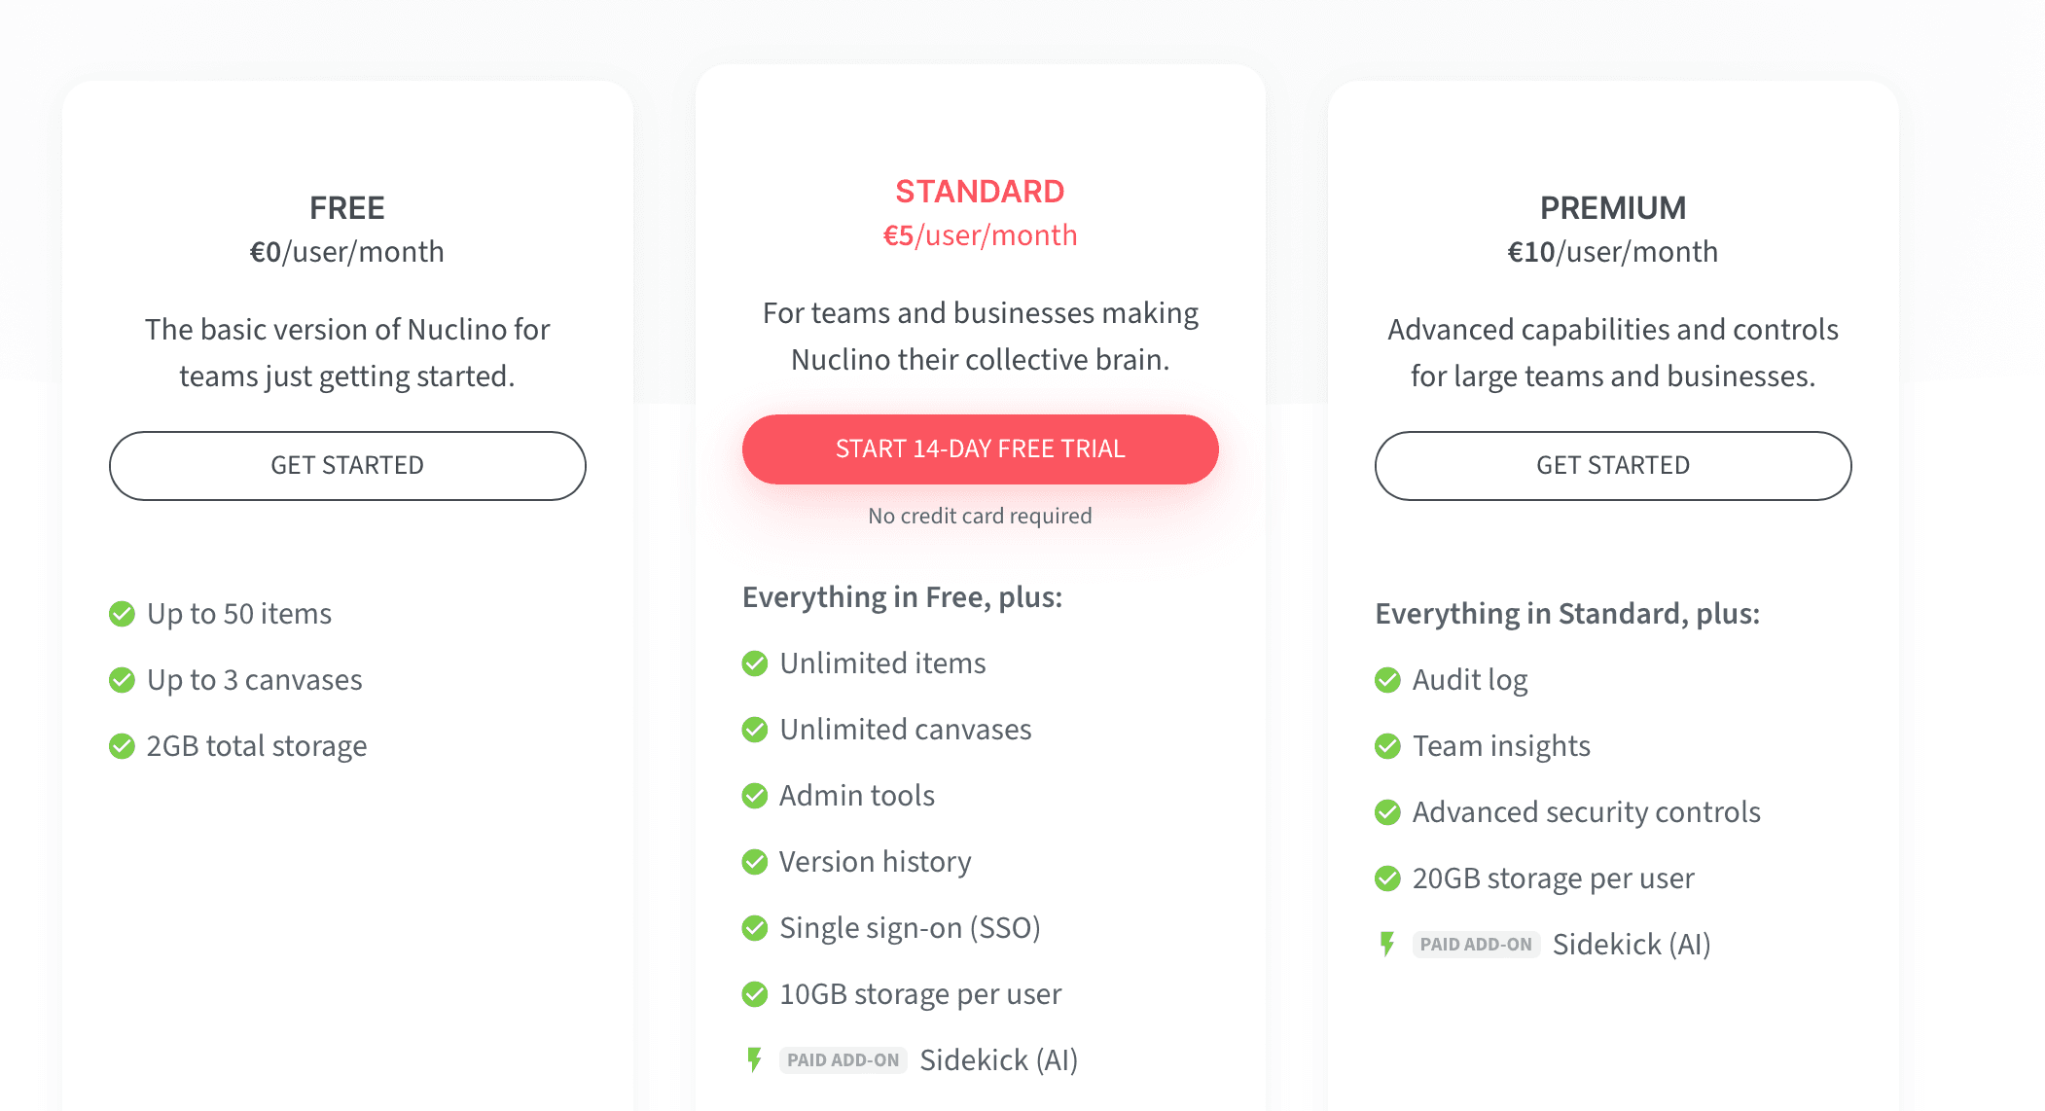
Task: Click the checkmark beside Single sign-on (SSO)
Action: click(x=755, y=928)
